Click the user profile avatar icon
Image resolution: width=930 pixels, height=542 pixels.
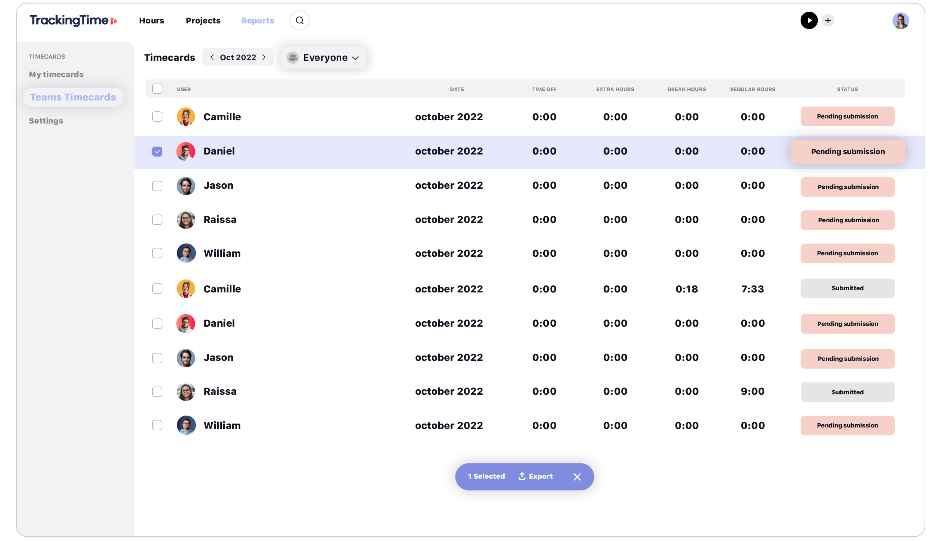(x=901, y=20)
